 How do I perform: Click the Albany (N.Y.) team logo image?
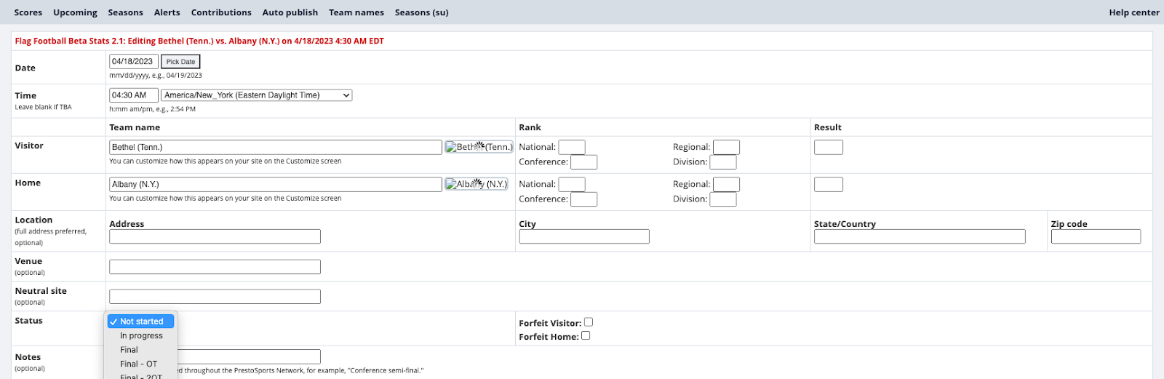point(477,184)
